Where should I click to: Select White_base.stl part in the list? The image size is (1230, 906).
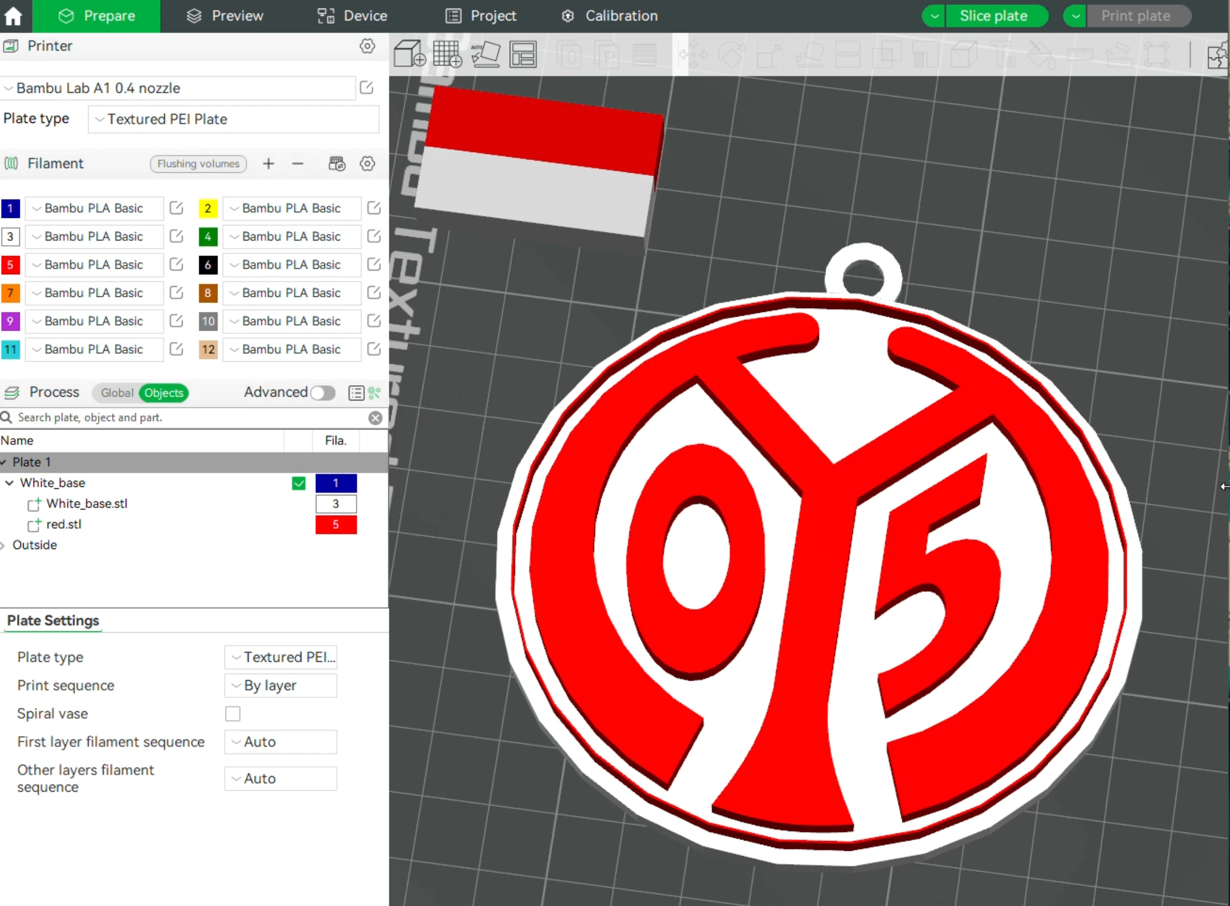(x=86, y=503)
